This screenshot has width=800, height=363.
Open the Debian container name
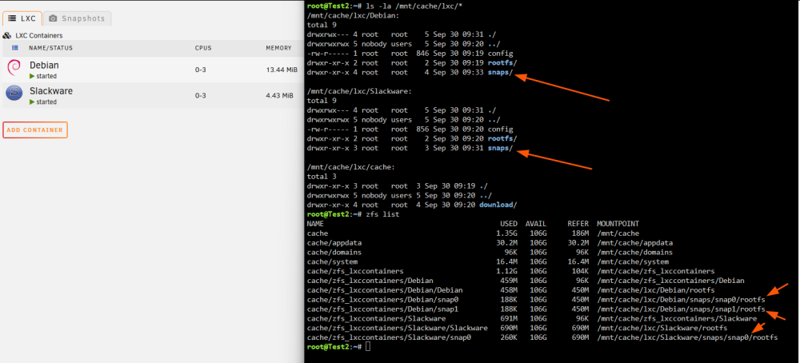(x=44, y=66)
